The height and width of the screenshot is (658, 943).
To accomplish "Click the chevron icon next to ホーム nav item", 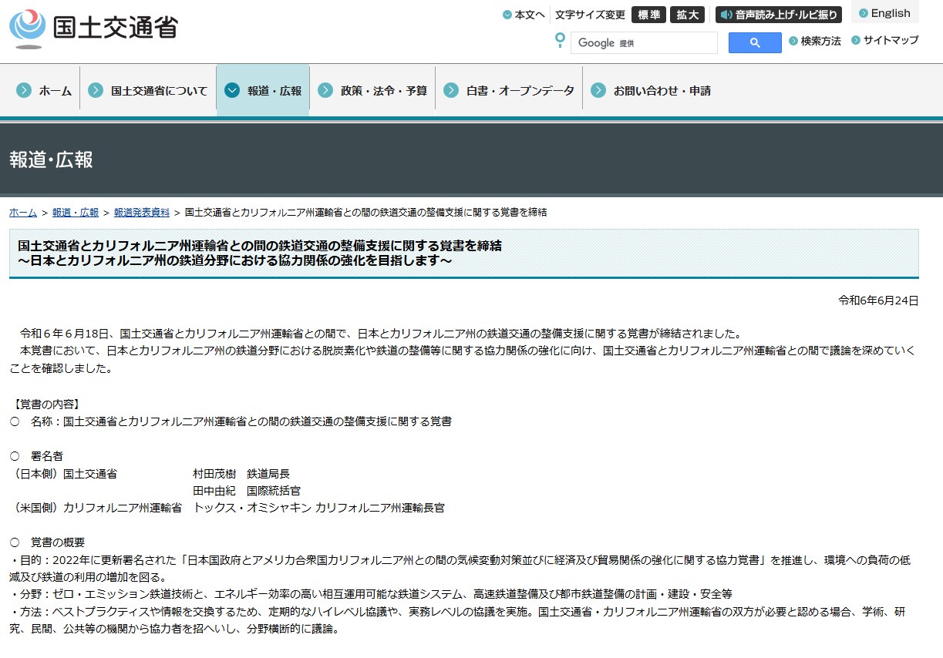I will pyautogui.click(x=22, y=89).
